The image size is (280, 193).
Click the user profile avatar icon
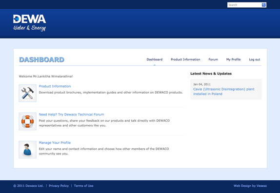27,150
